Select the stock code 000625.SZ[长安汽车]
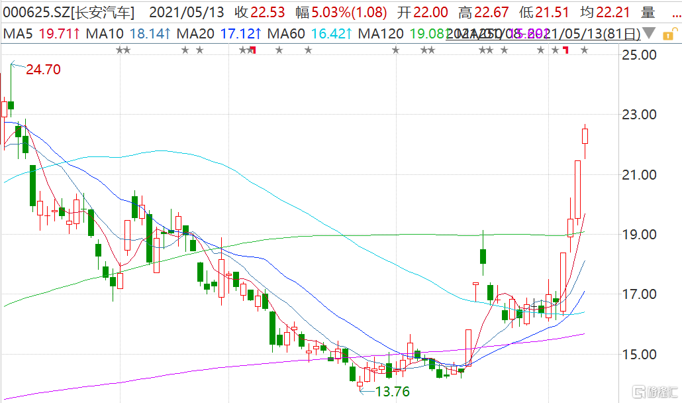Viewport: 682px width, 403px height. point(69,12)
